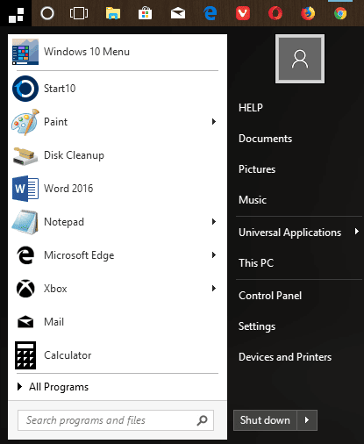Select the Xbox label

coord(55,289)
